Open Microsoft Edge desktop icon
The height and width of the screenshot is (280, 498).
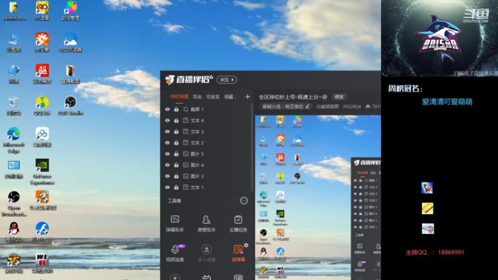(14, 141)
